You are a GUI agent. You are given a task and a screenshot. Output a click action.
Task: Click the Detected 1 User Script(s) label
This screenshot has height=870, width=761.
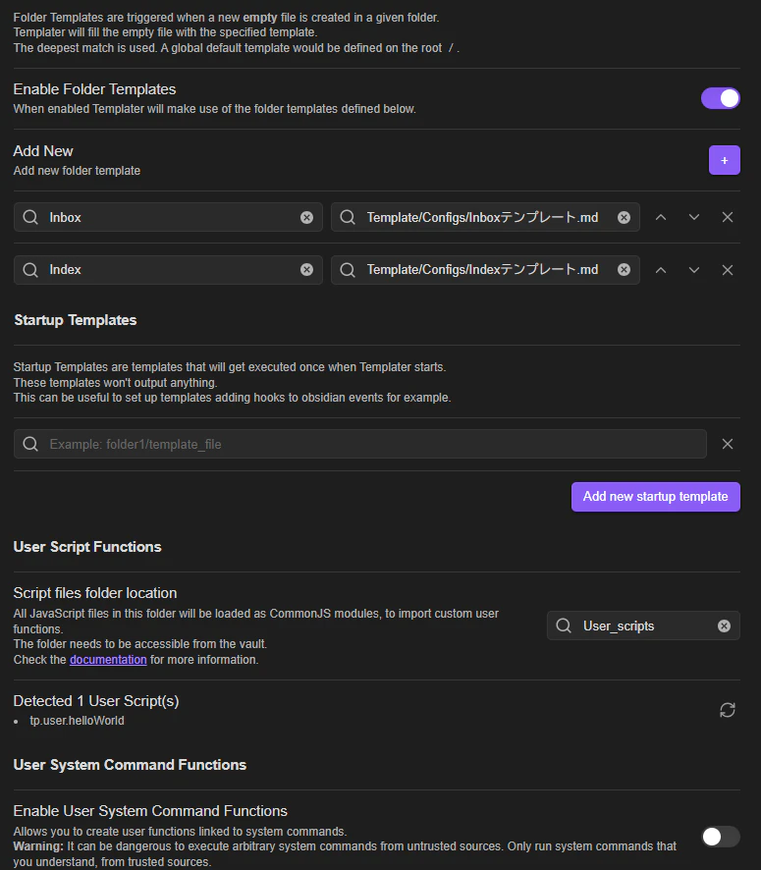point(96,701)
